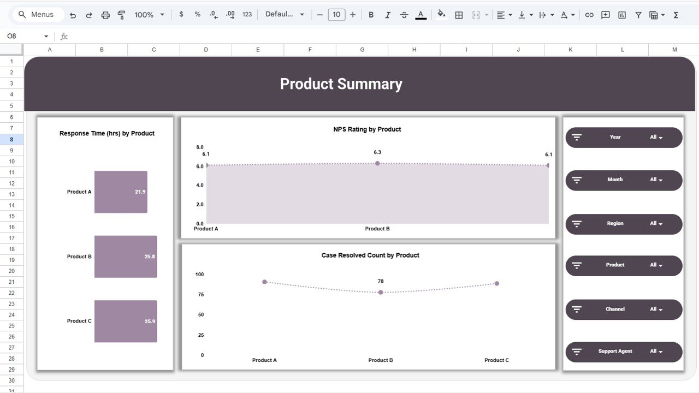Select column H header
The width and height of the screenshot is (699, 393).
(x=413, y=49)
